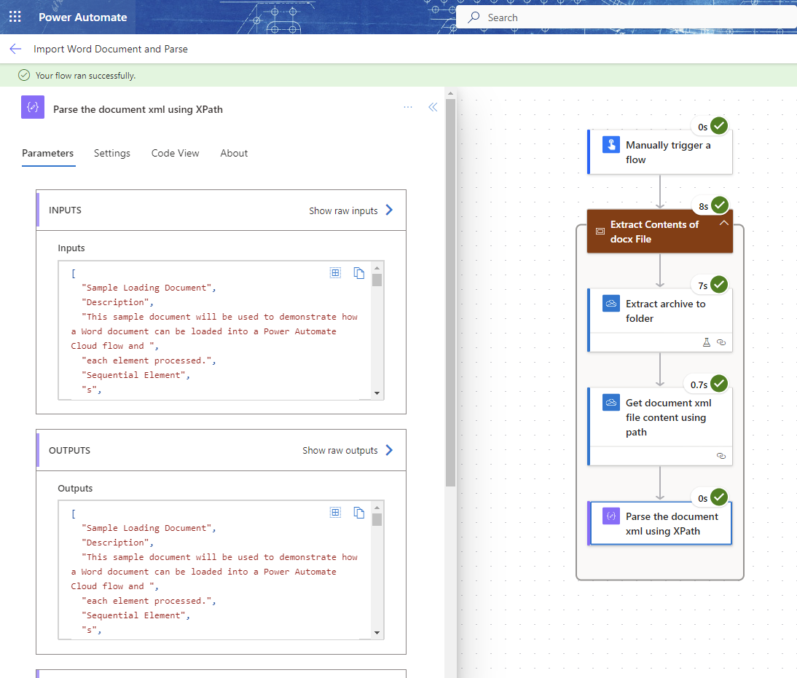Click Inputs box scrollbar up arrow

point(377,268)
